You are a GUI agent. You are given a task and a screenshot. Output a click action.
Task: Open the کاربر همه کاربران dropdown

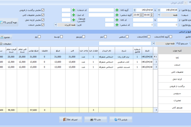56,25
